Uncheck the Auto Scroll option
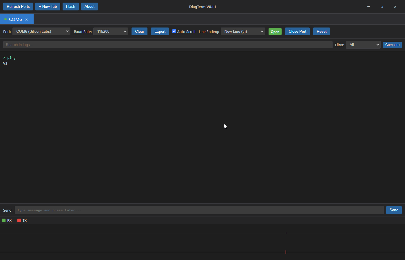The image size is (405, 260). [174, 31]
